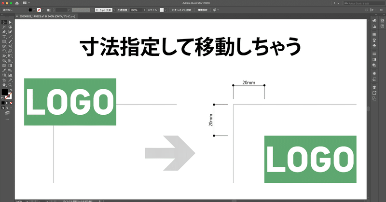Open the Color Guide panel

click(x=374, y=27)
